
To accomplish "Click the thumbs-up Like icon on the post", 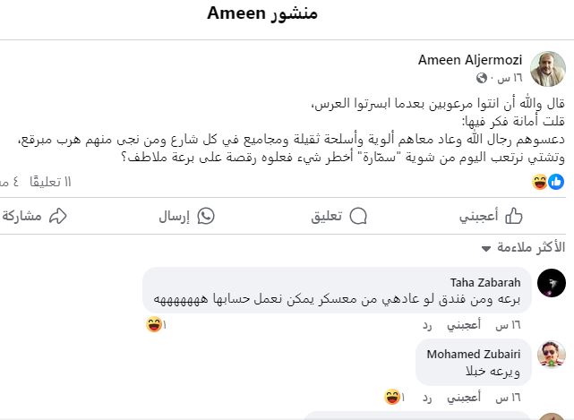I will (514, 216).
